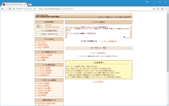This screenshot has width=169, height=106.
Task: Click the vertical page scrollbar thumb
Action: pos(168,43)
